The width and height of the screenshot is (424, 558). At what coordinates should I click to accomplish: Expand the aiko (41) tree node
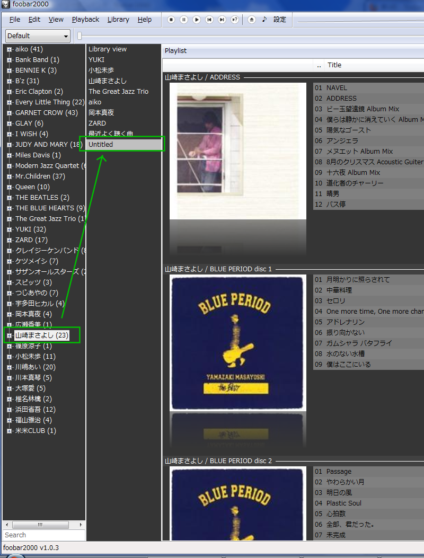(x=9, y=49)
